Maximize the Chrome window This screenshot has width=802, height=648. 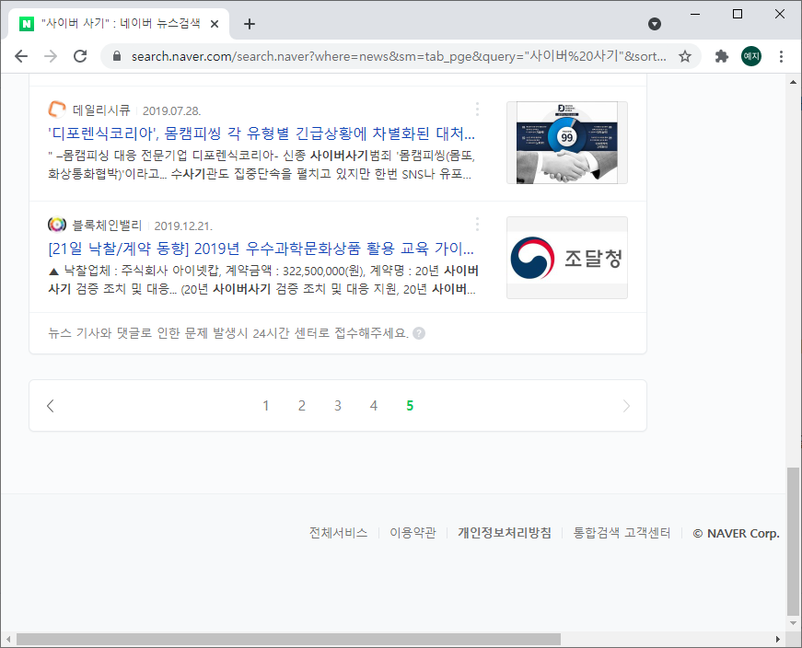point(737,14)
